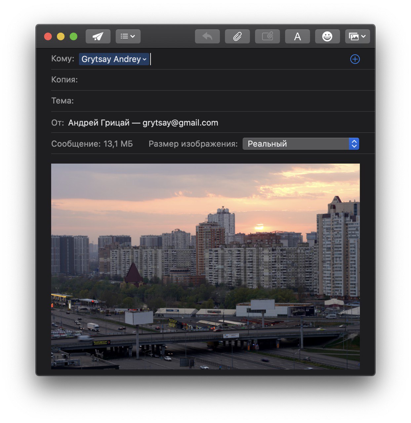This screenshot has height=423, width=411.
Task: Click the reply arrow toolbar button
Action: coord(207,36)
